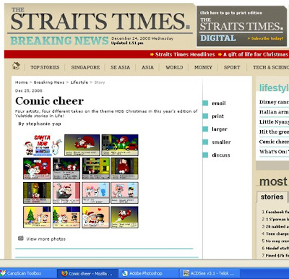Open the TOP STORIES menu

[x=45, y=67]
